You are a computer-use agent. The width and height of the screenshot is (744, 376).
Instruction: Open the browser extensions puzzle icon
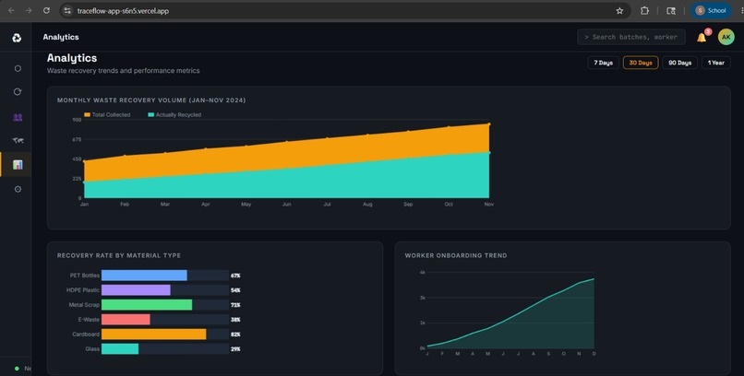644,10
